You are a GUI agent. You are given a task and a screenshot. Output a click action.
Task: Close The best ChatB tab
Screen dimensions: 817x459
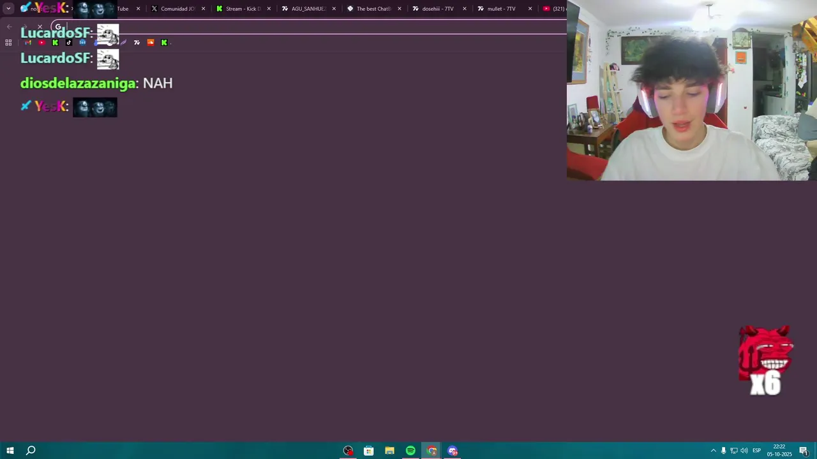click(400, 9)
